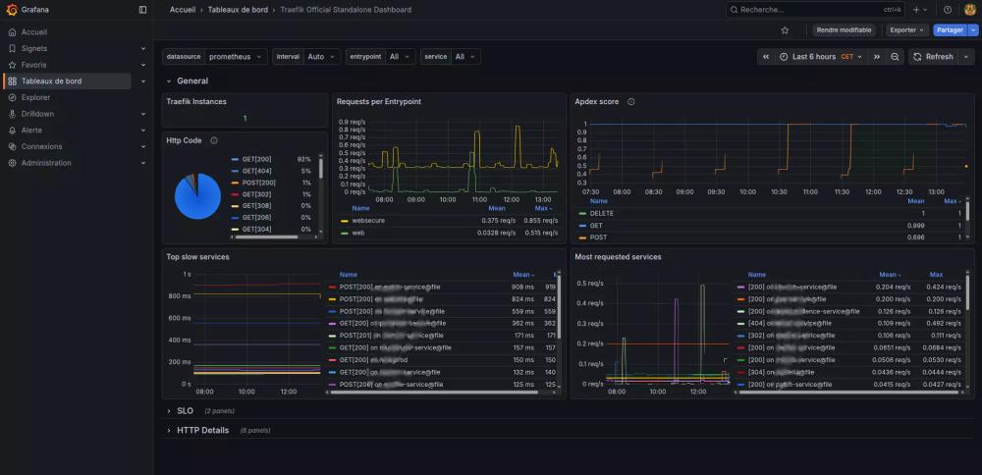The width and height of the screenshot is (982, 475).
Task: Mark dashboard as favorite with star
Action: click(785, 30)
